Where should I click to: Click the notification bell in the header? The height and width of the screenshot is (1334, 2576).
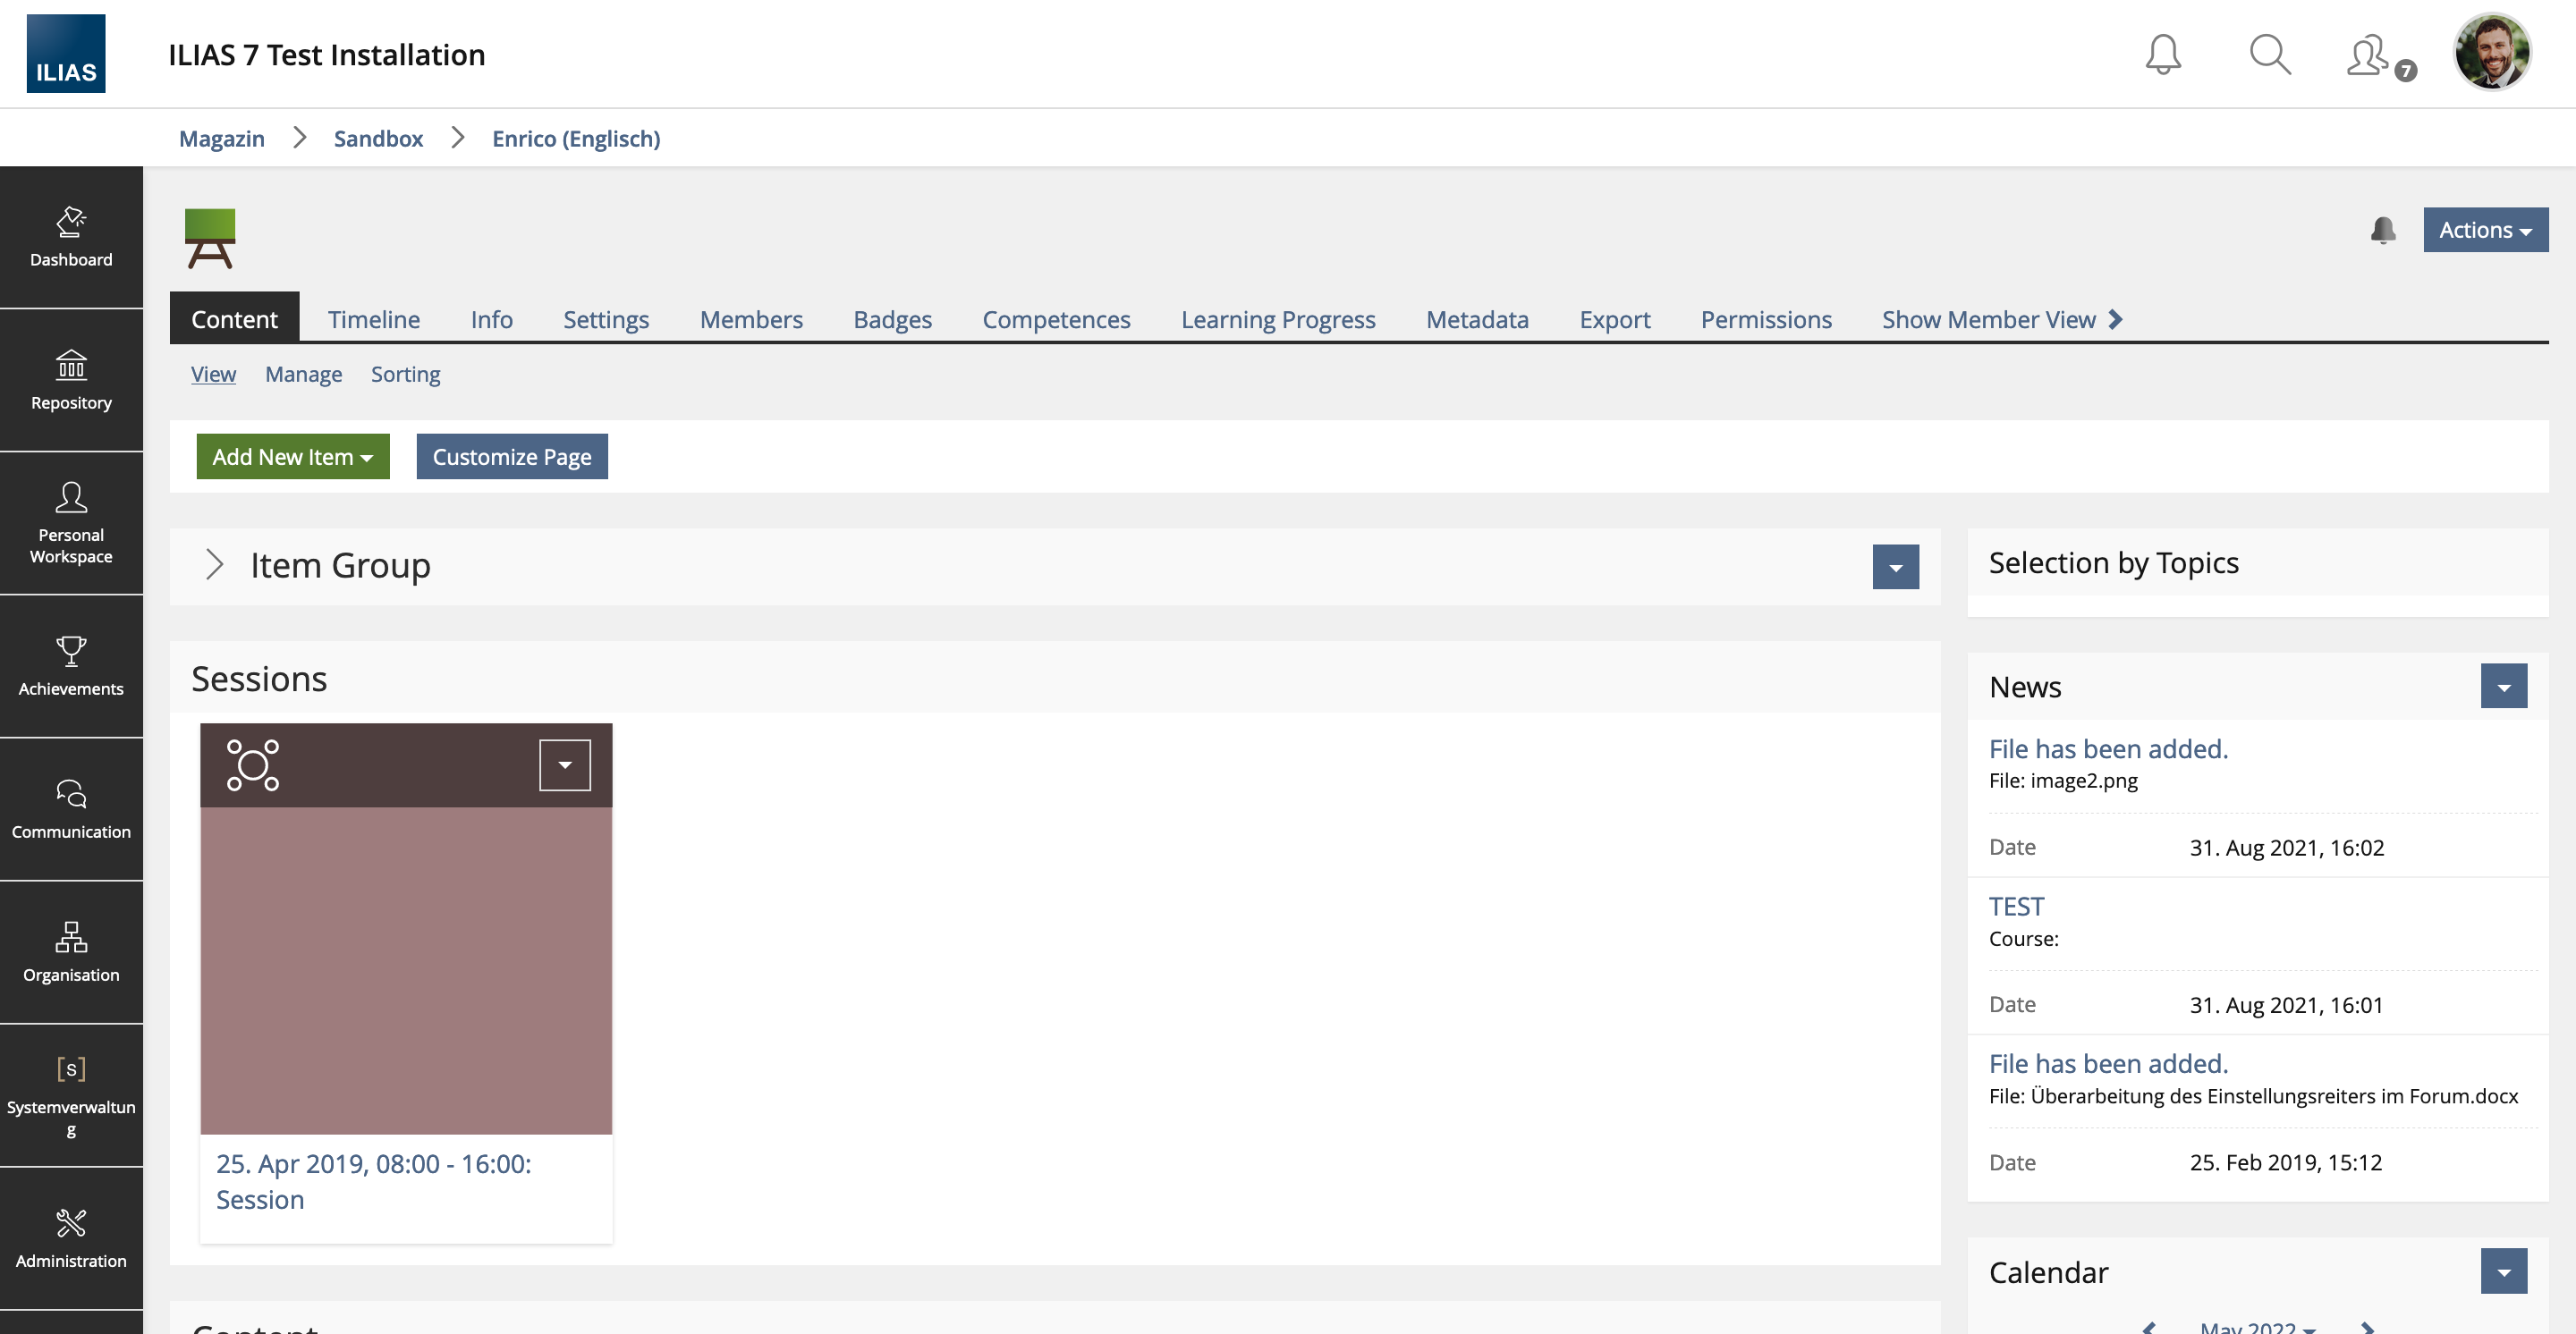coord(2162,54)
